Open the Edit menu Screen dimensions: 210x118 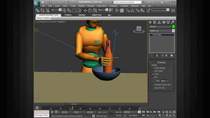[43, 6]
